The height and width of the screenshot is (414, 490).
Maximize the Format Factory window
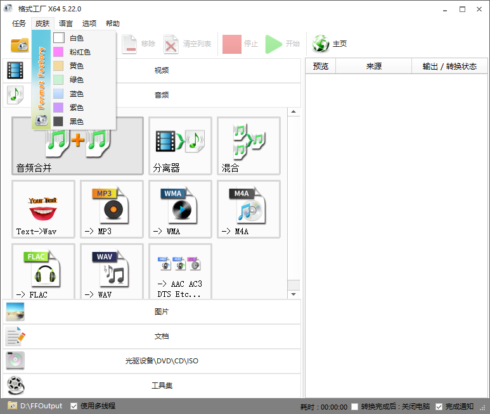coord(463,9)
